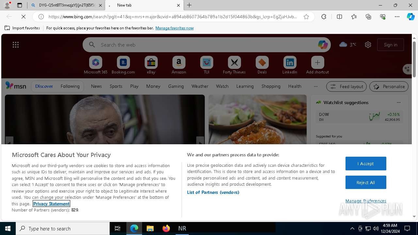This screenshot has width=418, height=235.
Task: Open Browser essentials
Action: pos(383,17)
